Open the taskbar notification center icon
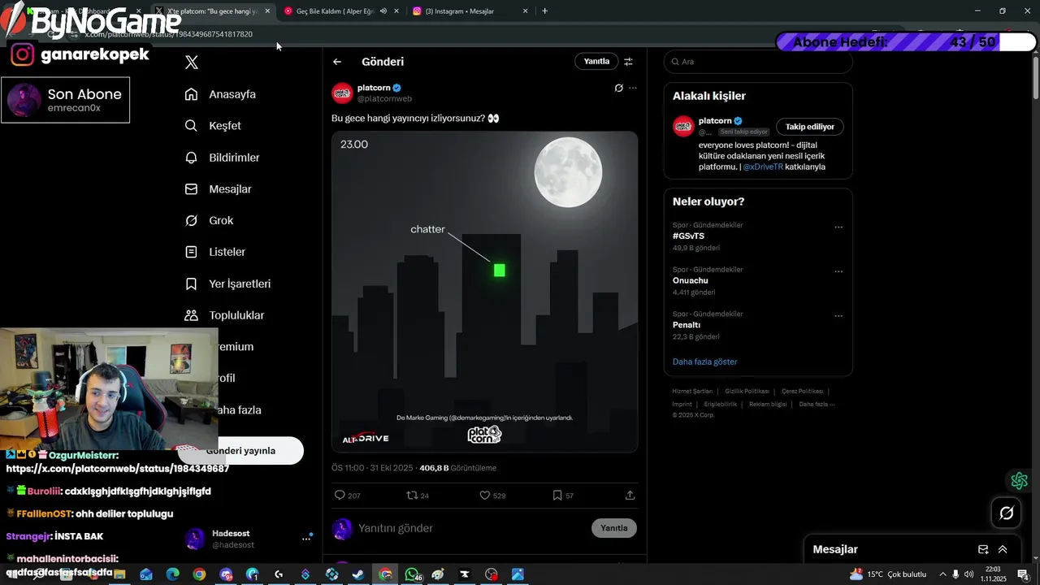The image size is (1040, 585). point(1023,574)
